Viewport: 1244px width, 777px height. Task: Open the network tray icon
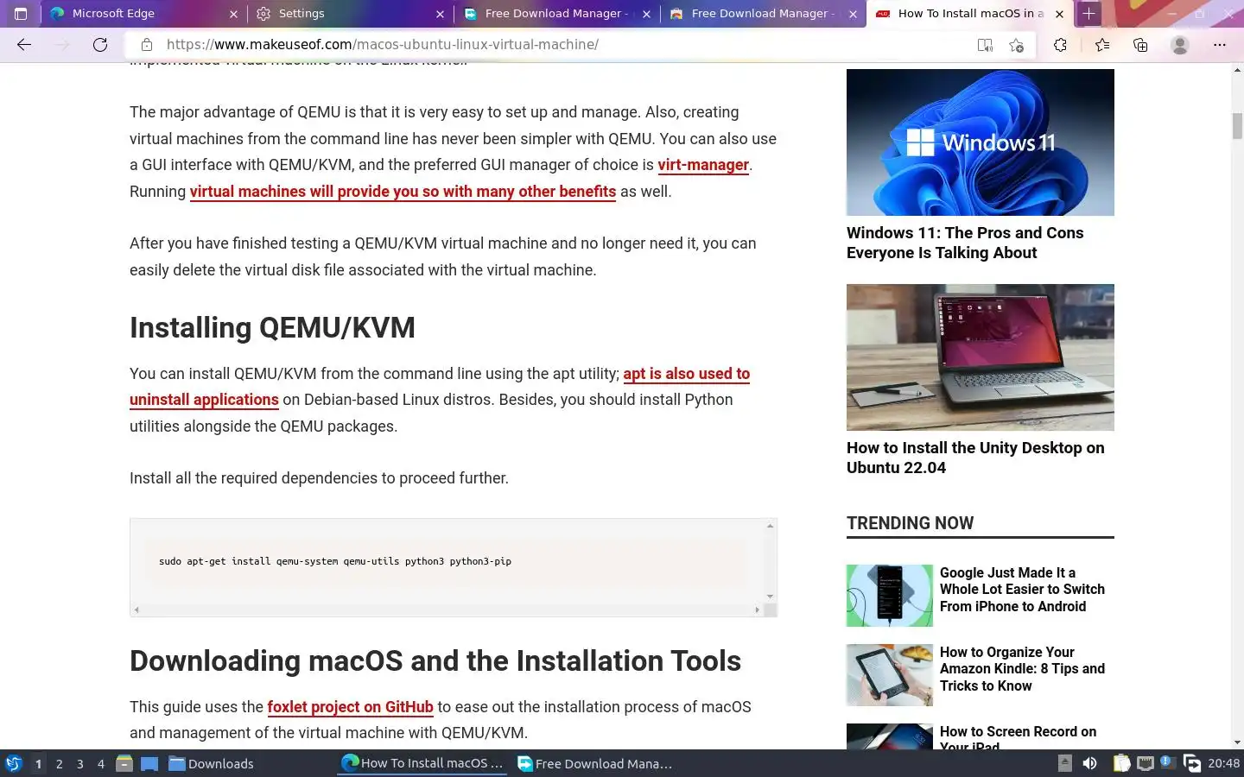click(1146, 763)
